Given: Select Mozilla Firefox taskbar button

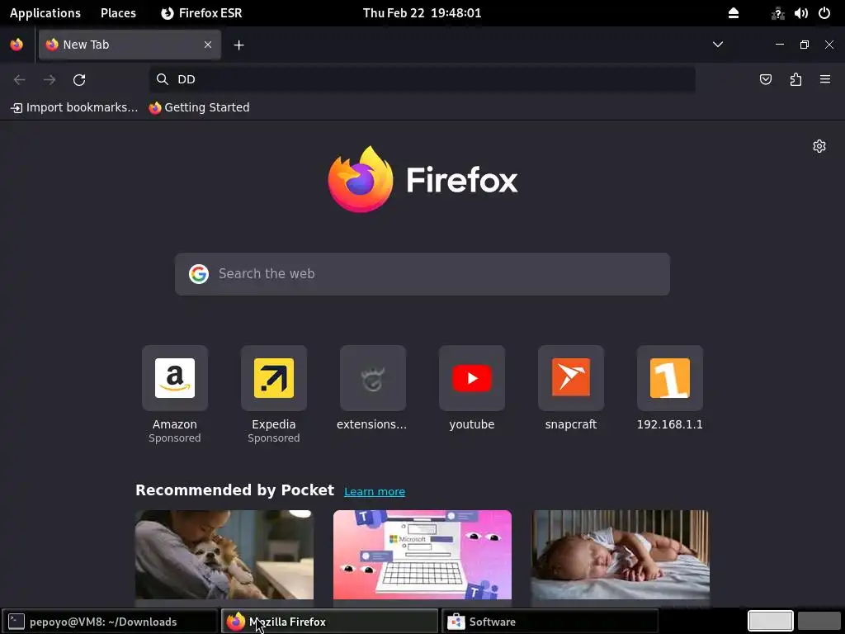Looking at the screenshot, I should (329, 622).
